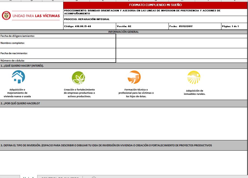Screen dimensions: 248x178
Task: Click the orange graduation cap education icon
Action: click(x=134, y=77)
